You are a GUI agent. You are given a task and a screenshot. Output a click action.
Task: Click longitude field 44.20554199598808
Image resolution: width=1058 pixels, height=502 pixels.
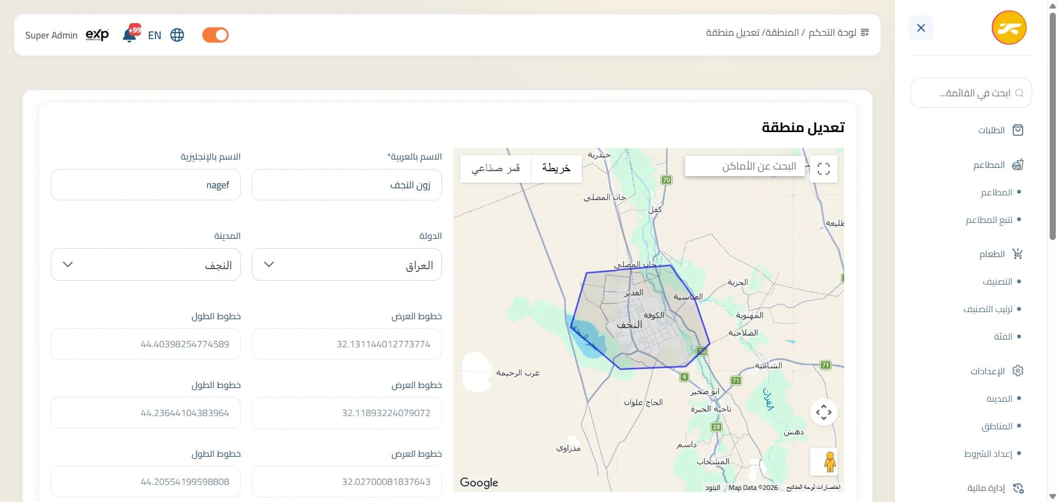pyautogui.click(x=145, y=482)
